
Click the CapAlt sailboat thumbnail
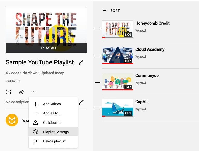pos(118,107)
